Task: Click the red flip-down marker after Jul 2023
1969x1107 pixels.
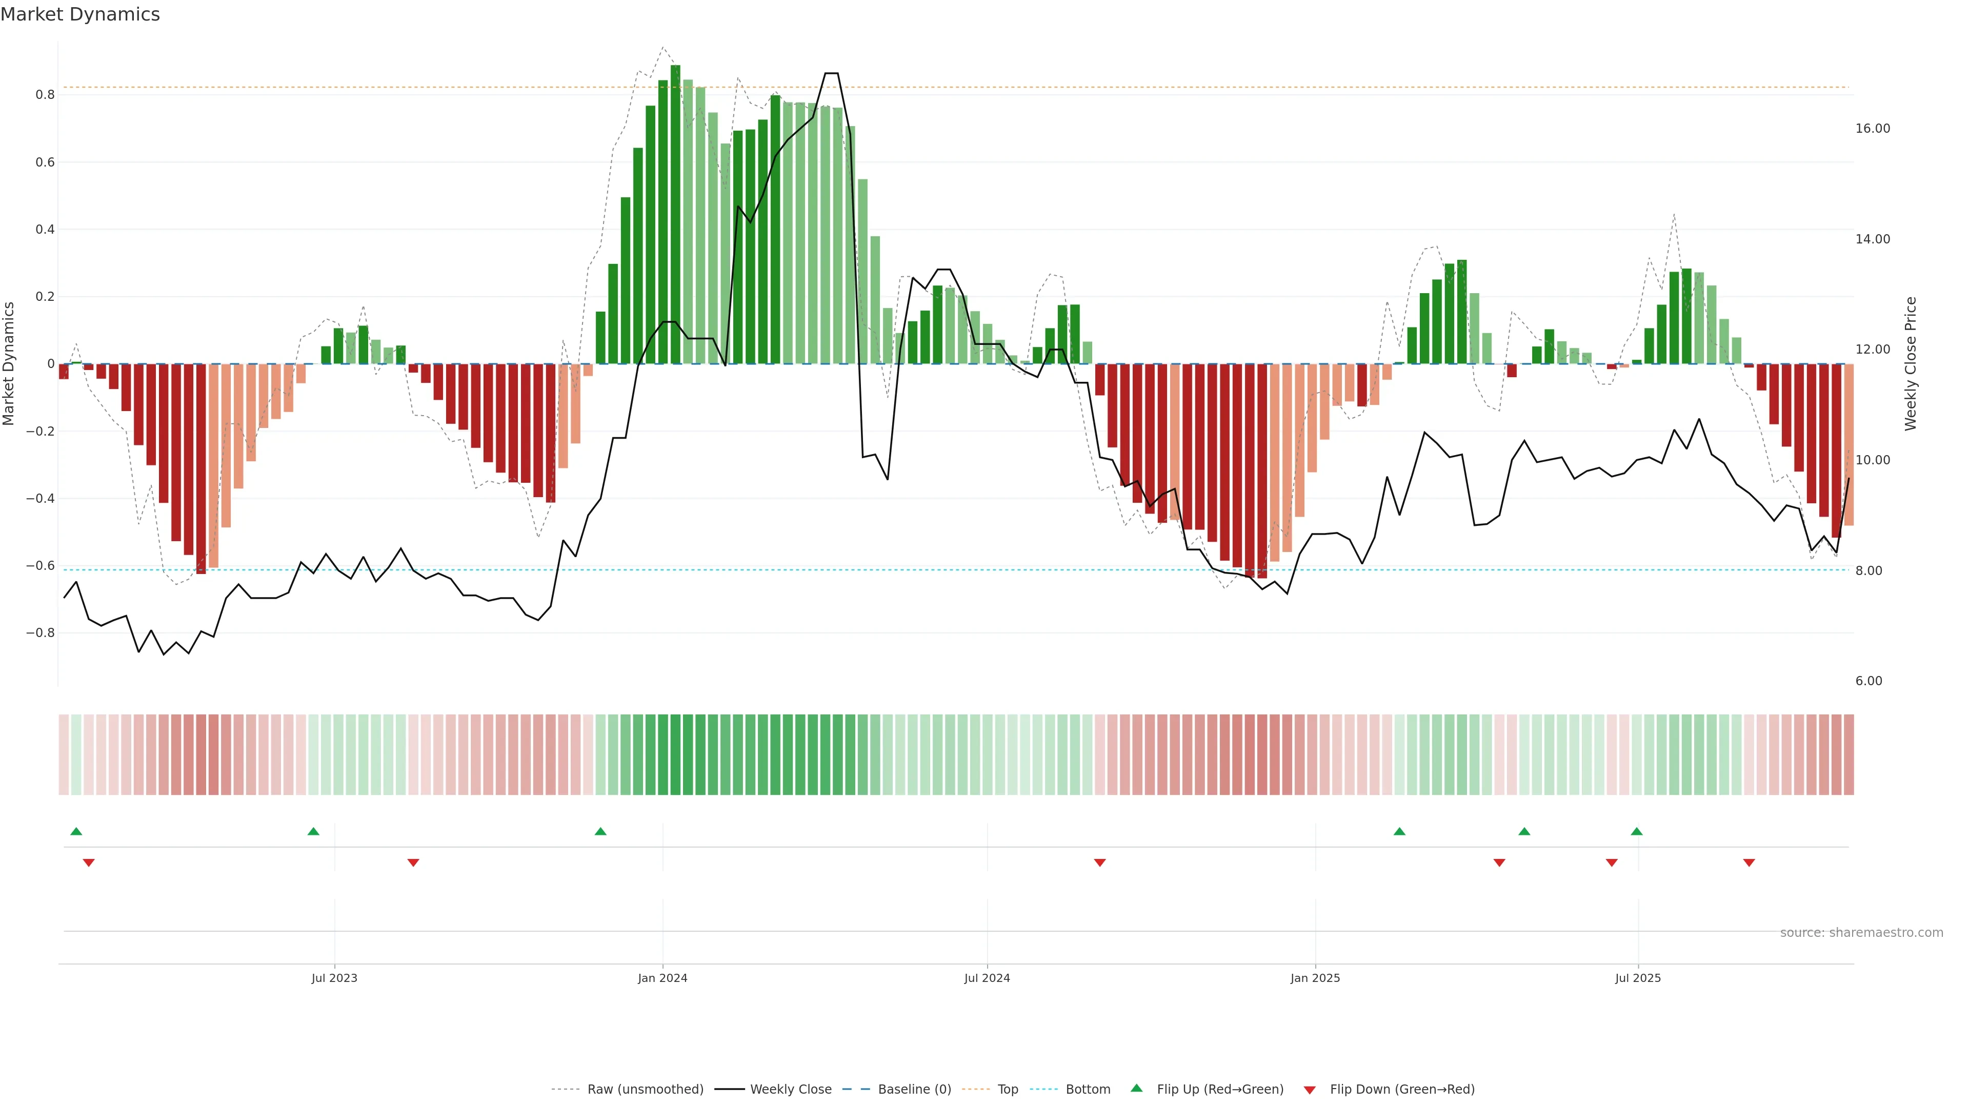Action: tap(413, 863)
